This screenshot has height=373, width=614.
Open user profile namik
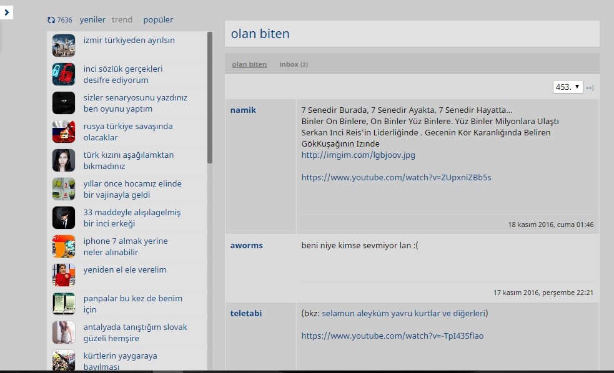pyautogui.click(x=243, y=110)
